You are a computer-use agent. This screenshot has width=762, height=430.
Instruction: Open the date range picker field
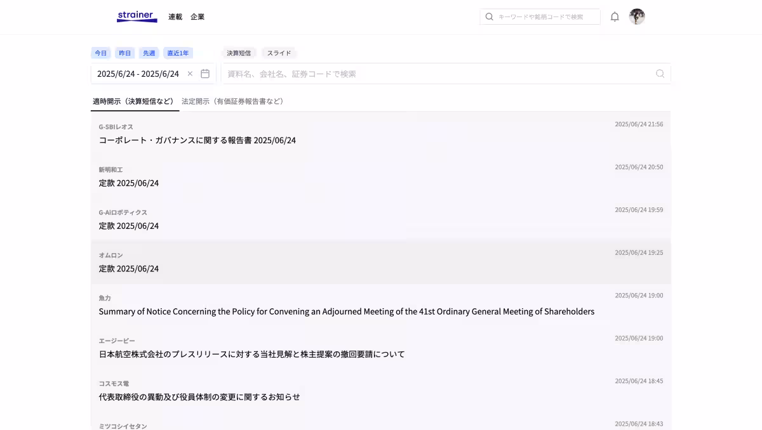(x=140, y=74)
